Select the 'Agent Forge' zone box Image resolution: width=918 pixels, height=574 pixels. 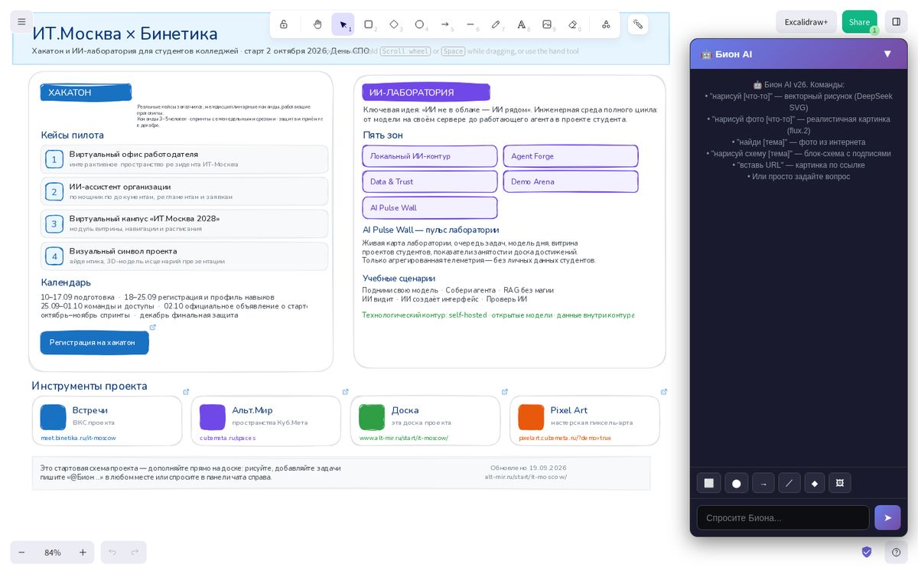[x=571, y=156]
